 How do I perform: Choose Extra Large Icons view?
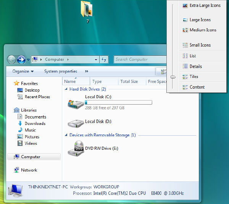[x=205, y=6]
